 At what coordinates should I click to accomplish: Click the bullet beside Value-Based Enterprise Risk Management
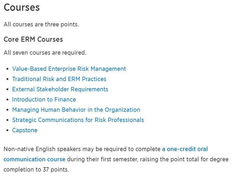click(x=8, y=69)
